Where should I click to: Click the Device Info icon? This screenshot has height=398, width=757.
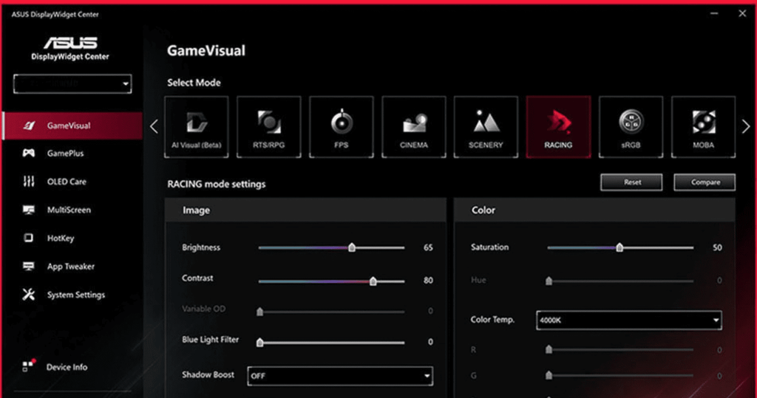tap(29, 366)
